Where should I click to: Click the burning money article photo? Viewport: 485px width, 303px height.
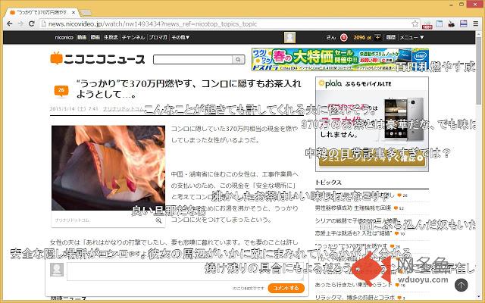tap(108, 168)
